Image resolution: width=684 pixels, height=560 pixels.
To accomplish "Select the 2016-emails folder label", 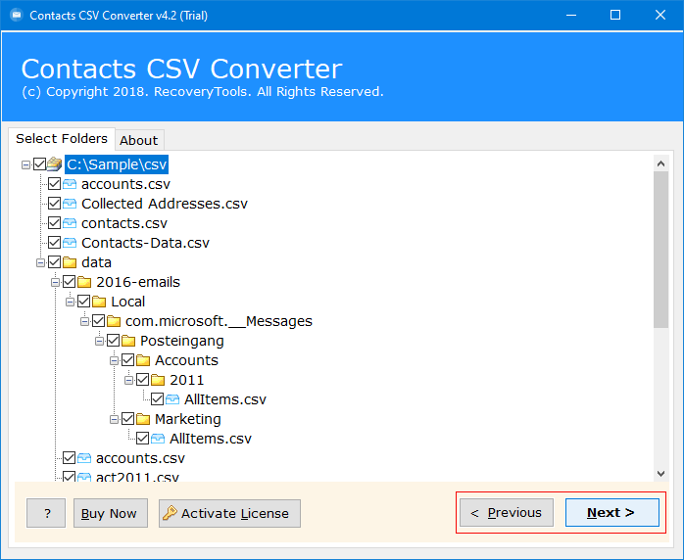I will click(138, 282).
